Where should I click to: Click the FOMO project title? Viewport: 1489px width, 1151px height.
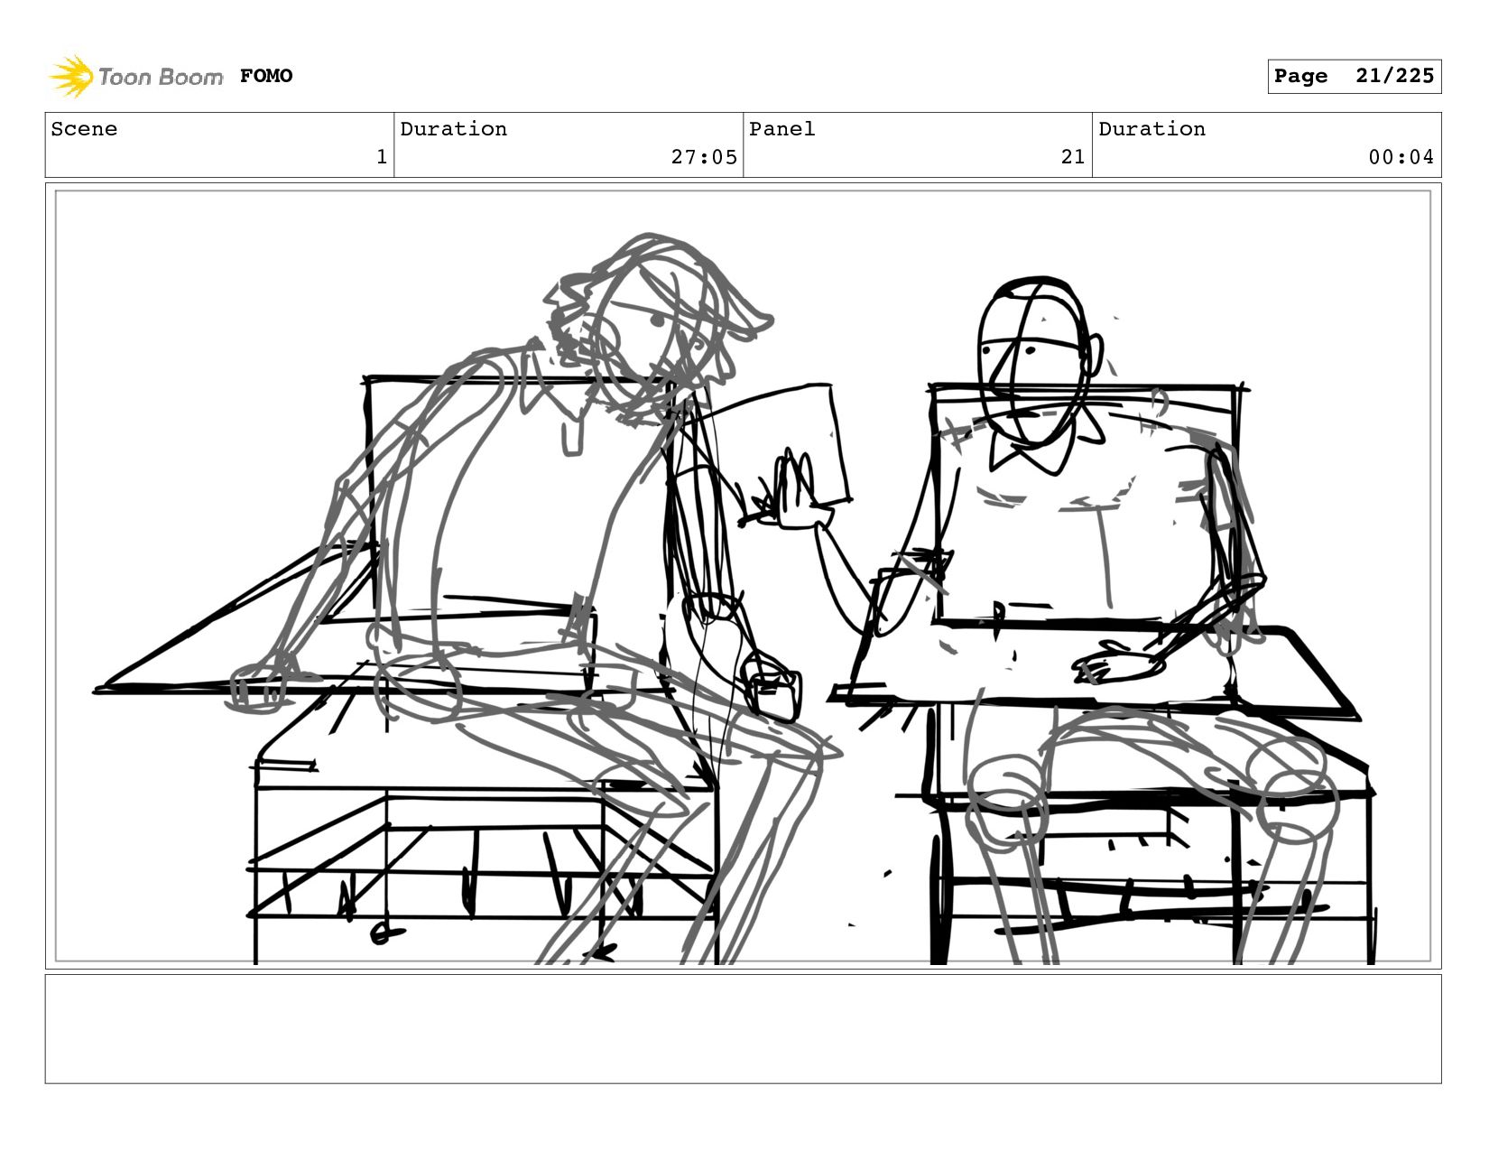pos(266,76)
